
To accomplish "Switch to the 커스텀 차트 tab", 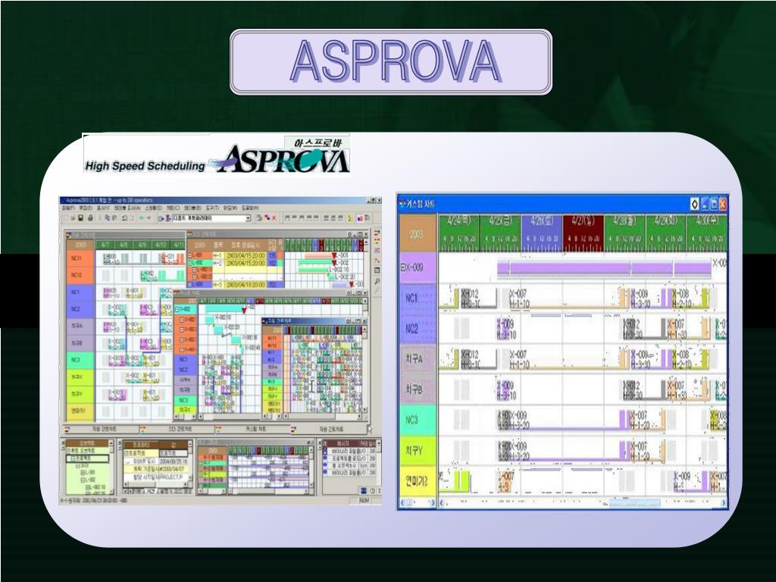I will point(255,429).
